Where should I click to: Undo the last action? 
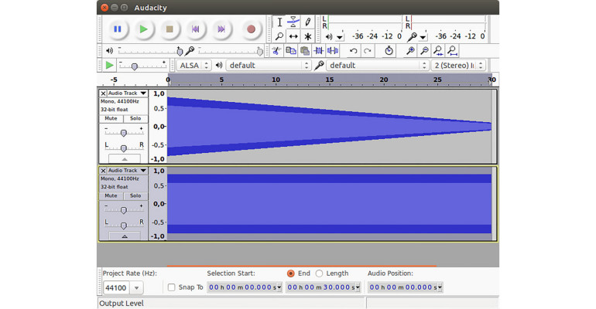click(x=354, y=51)
